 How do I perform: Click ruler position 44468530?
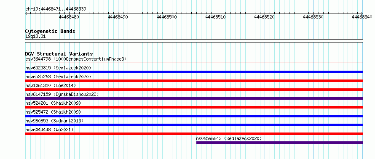(x=313, y=17)
